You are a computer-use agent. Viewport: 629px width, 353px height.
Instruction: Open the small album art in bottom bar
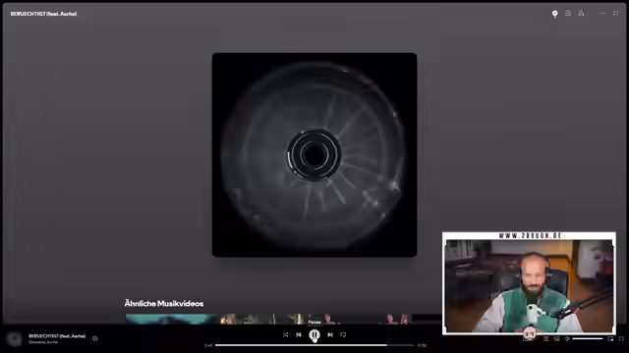point(15,339)
